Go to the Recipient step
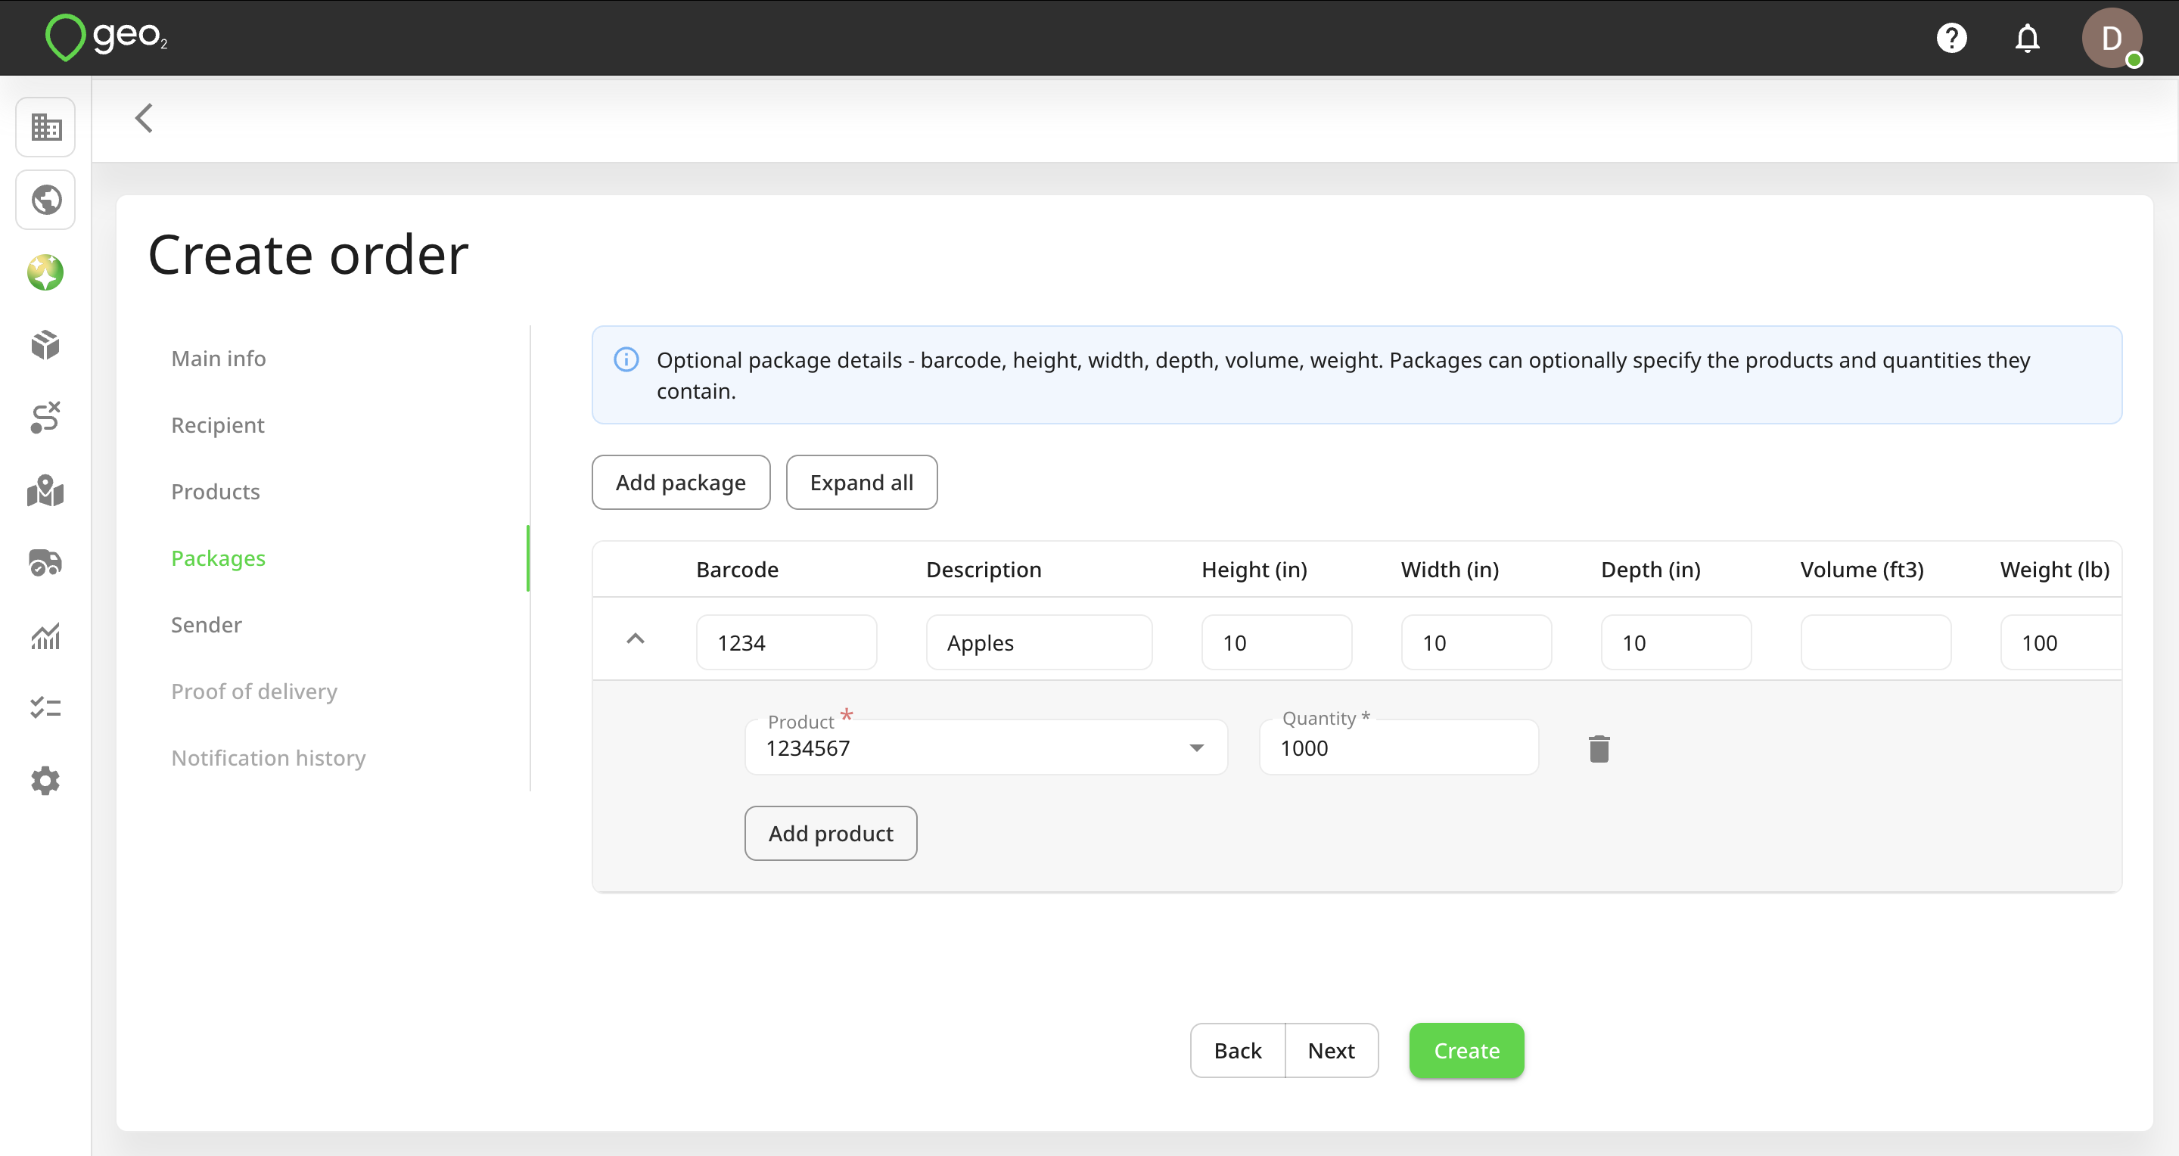Image resolution: width=2179 pixels, height=1156 pixels. pyautogui.click(x=217, y=425)
